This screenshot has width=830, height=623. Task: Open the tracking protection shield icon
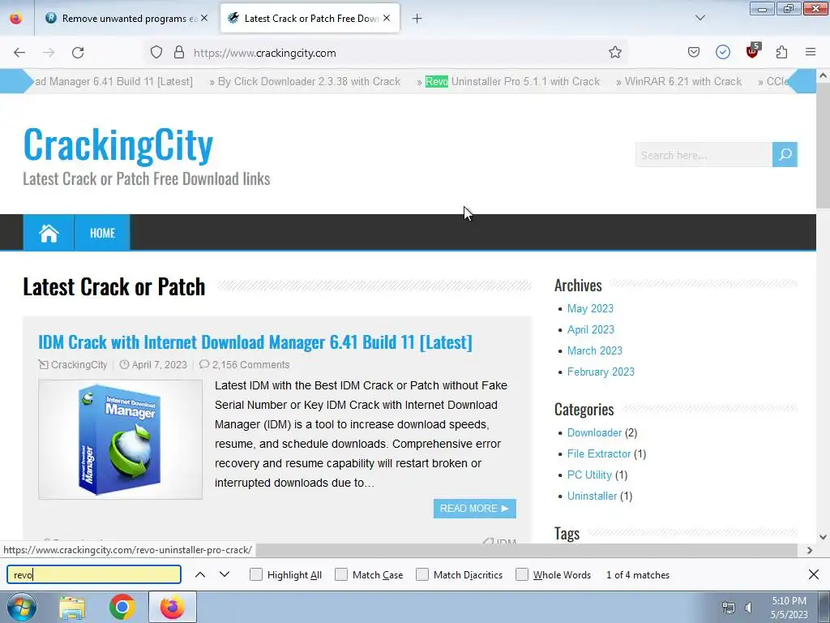(156, 53)
